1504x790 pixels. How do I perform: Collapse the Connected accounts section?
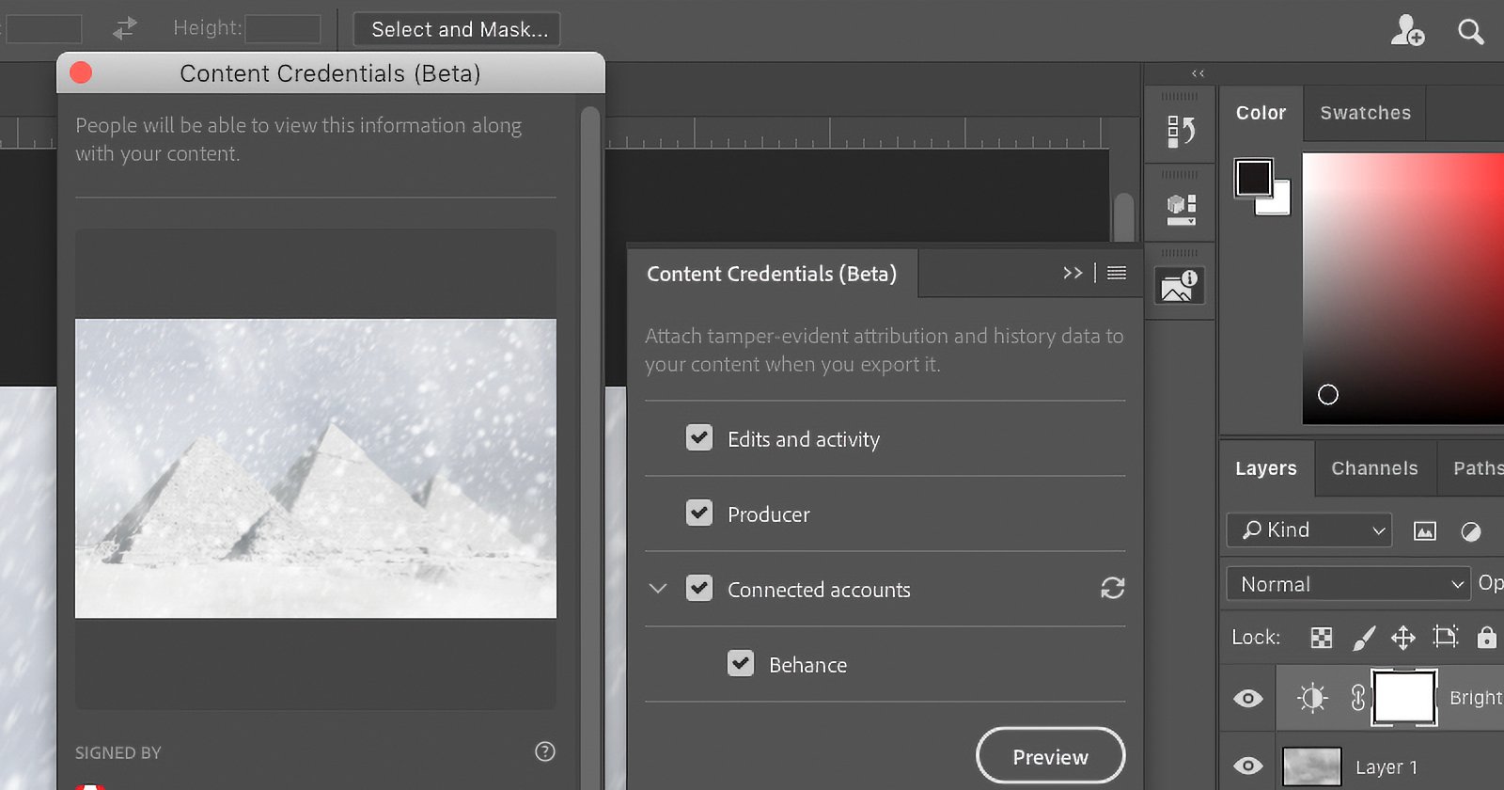tap(658, 589)
